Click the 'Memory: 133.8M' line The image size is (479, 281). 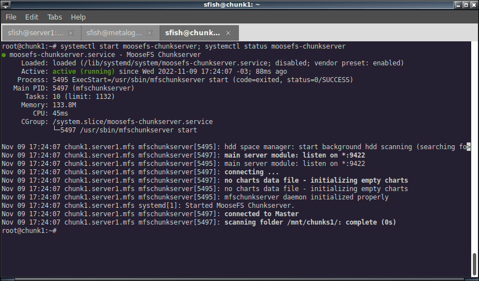click(x=49, y=105)
